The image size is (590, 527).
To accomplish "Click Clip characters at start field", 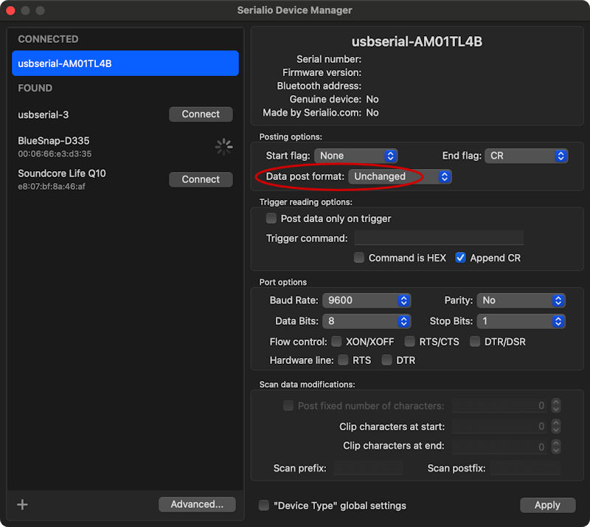I will (500, 426).
